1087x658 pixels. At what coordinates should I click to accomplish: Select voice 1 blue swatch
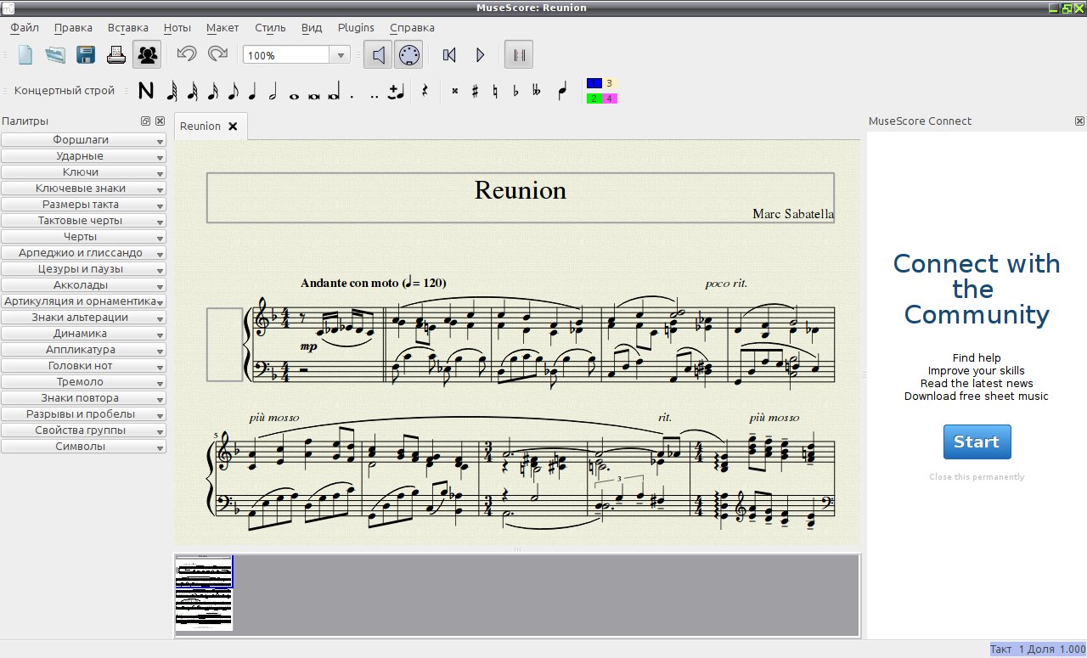(594, 83)
